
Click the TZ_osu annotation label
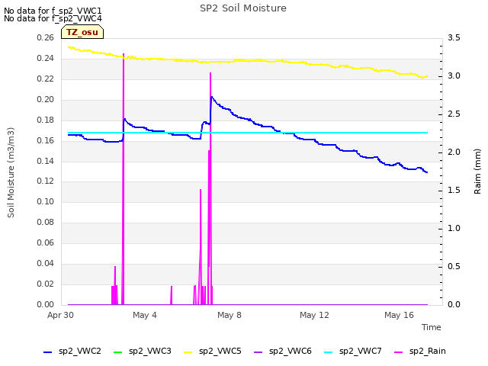(82, 32)
